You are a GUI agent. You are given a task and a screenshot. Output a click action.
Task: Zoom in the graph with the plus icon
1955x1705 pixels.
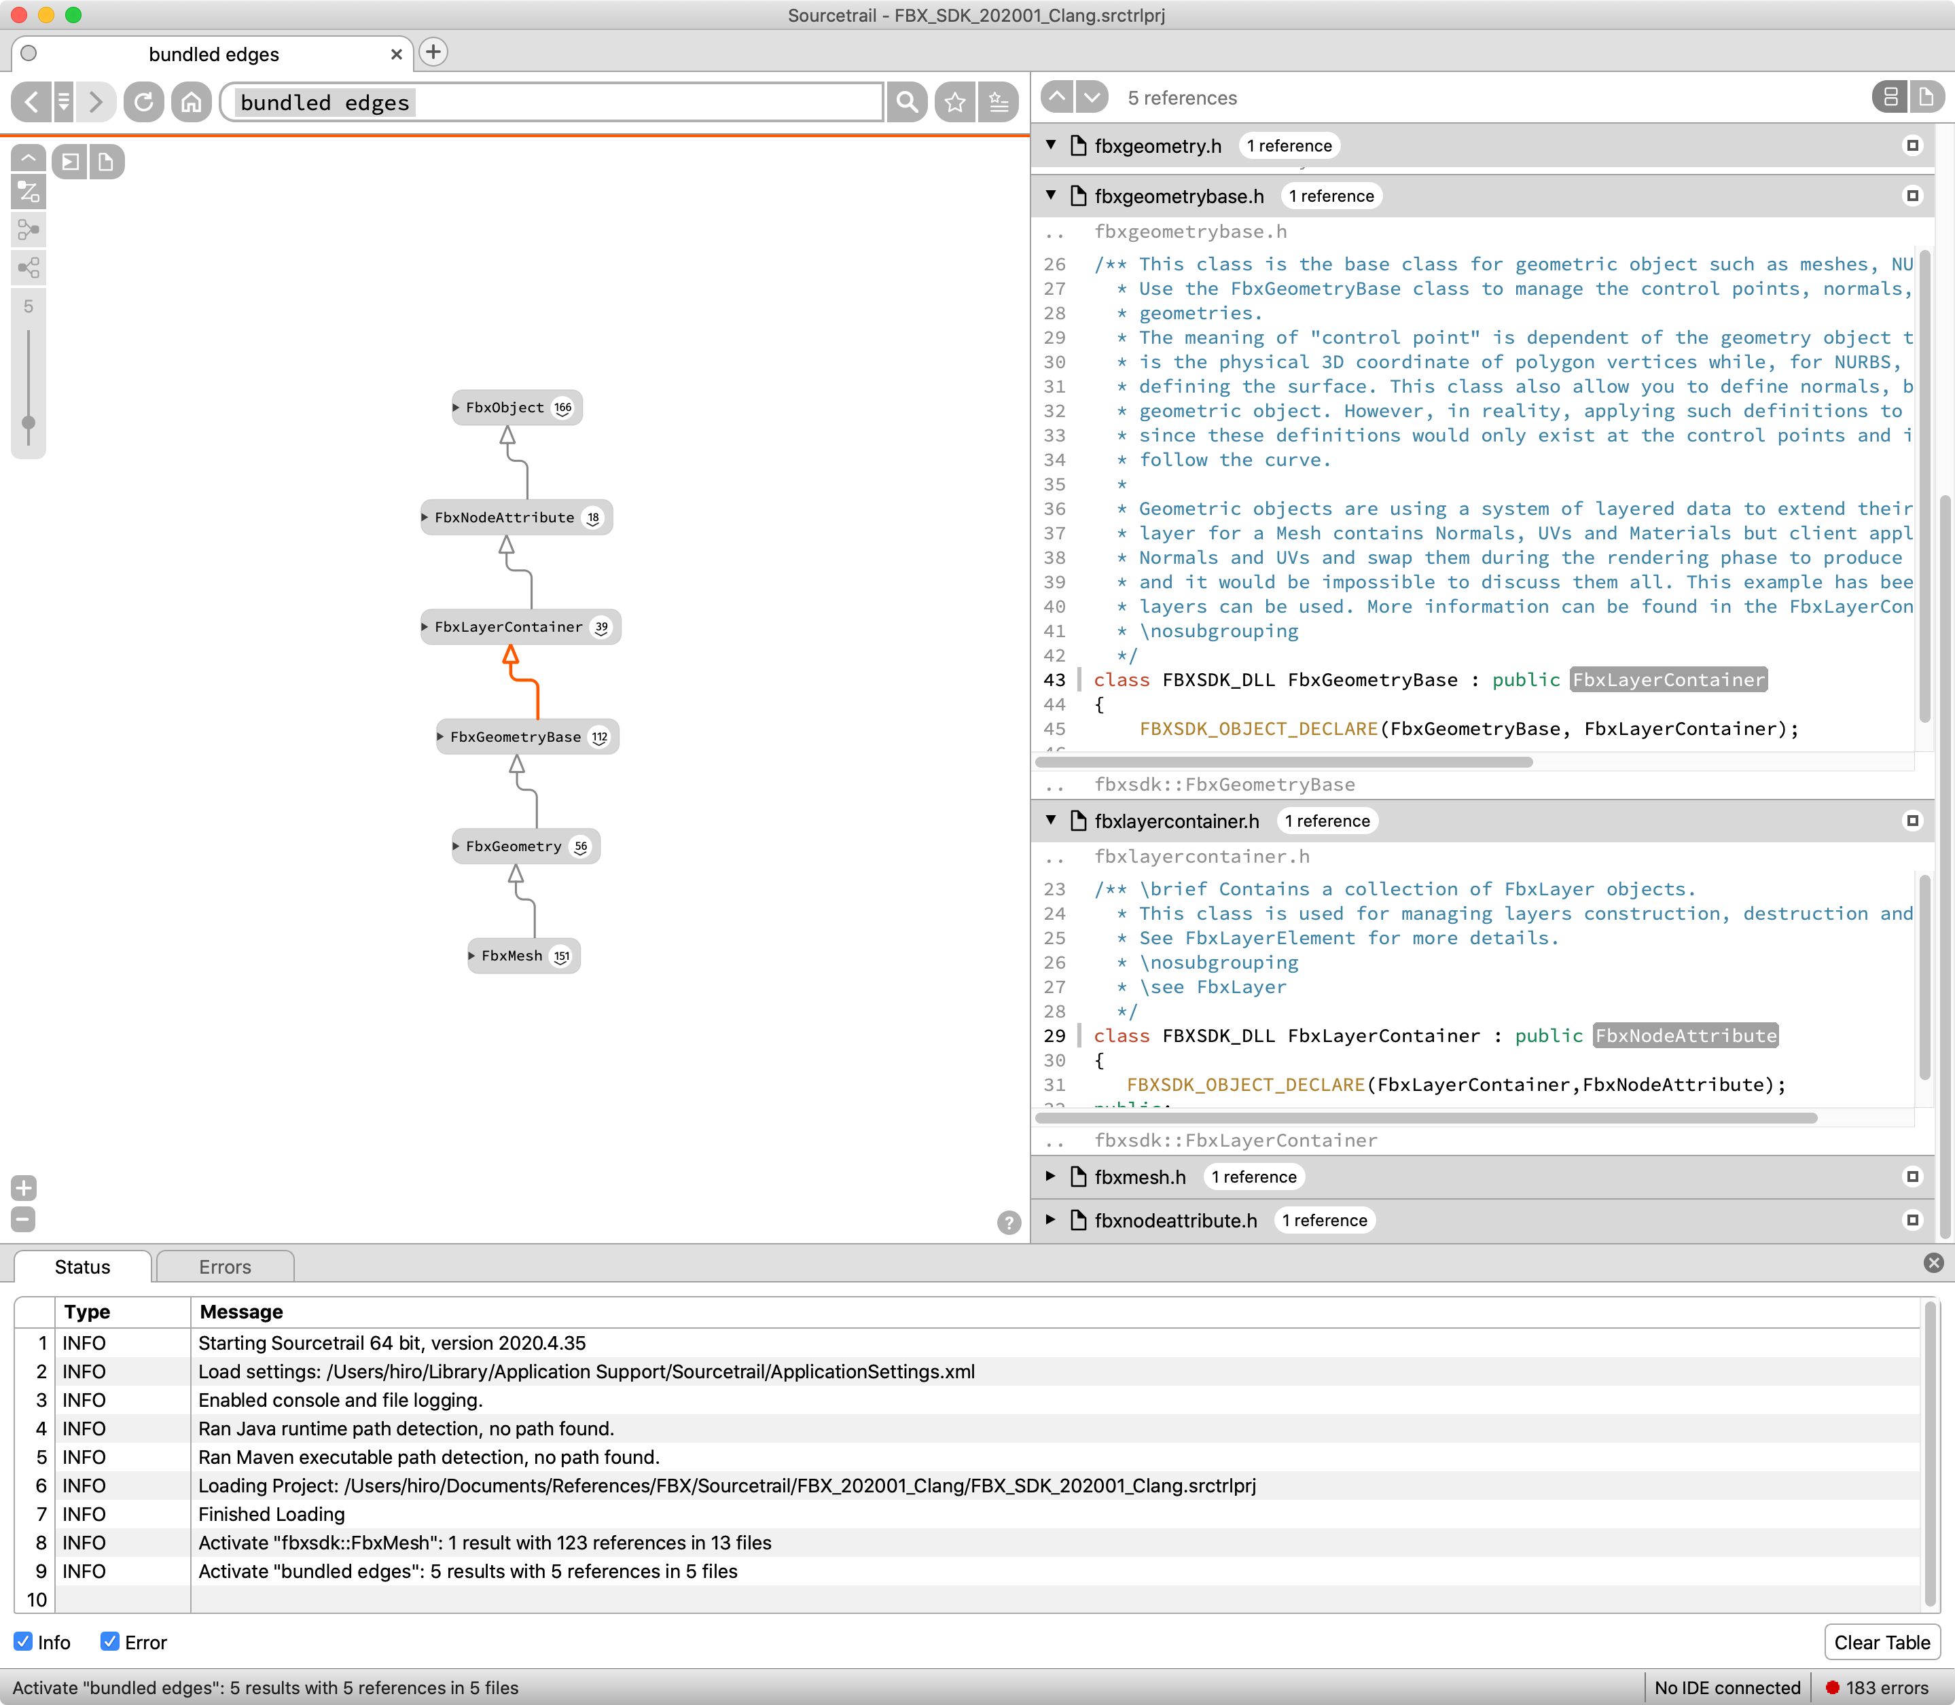click(24, 1187)
